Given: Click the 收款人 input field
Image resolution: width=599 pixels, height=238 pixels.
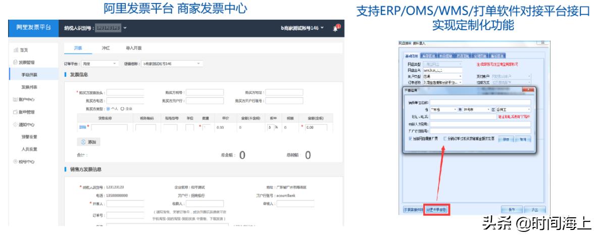Looking at the screenshot, I should (205, 204).
